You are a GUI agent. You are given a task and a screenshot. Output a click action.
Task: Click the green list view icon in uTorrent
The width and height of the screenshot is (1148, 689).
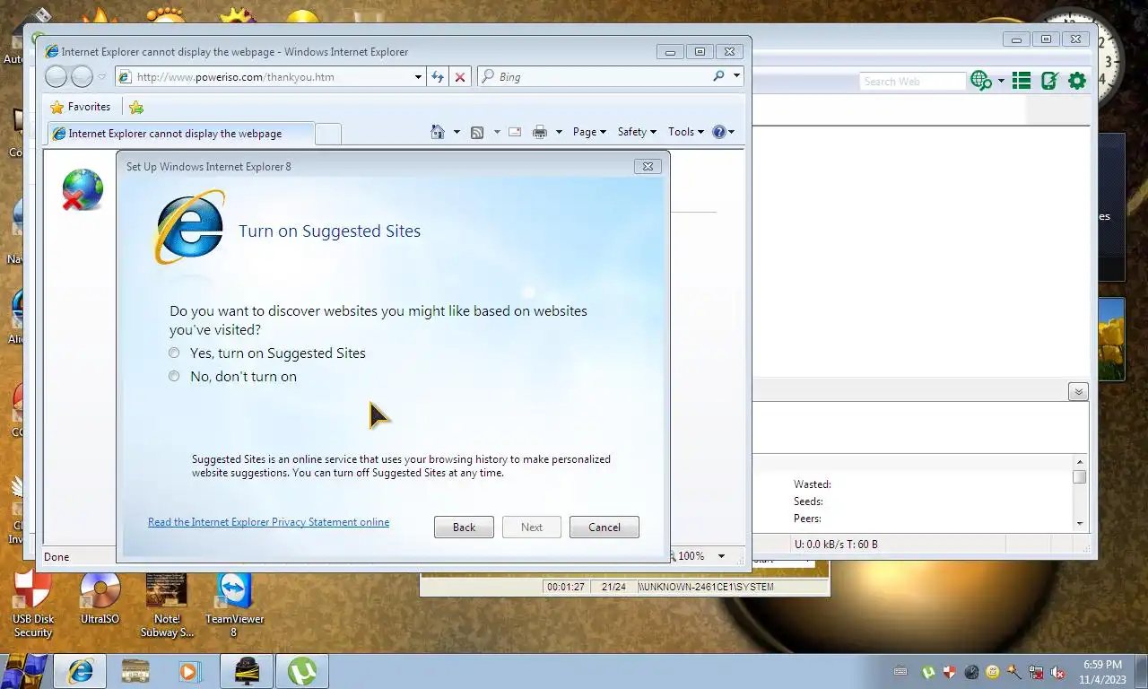1021,81
